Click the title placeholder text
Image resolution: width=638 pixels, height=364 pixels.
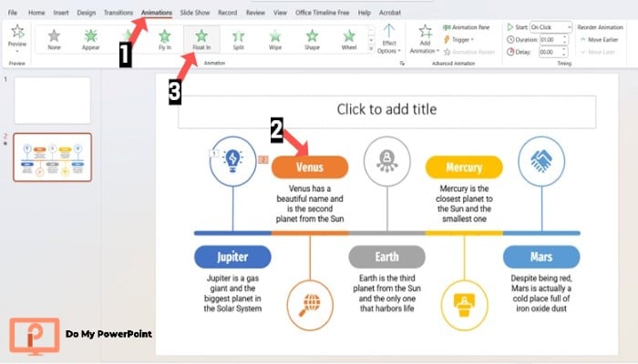point(386,109)
